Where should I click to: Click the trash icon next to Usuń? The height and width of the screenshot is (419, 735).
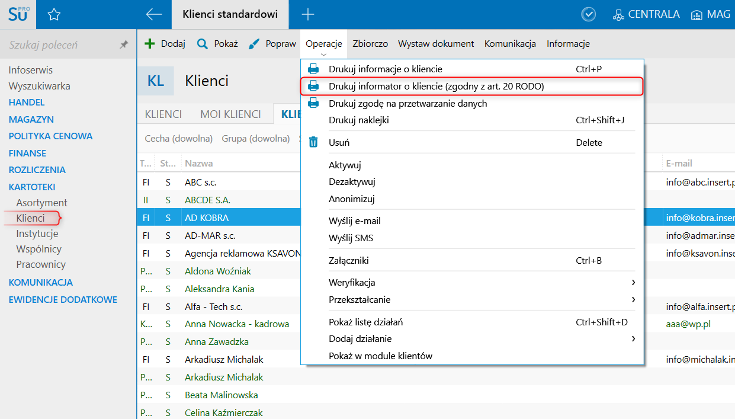pyautogui.click(x=314, y=142)
